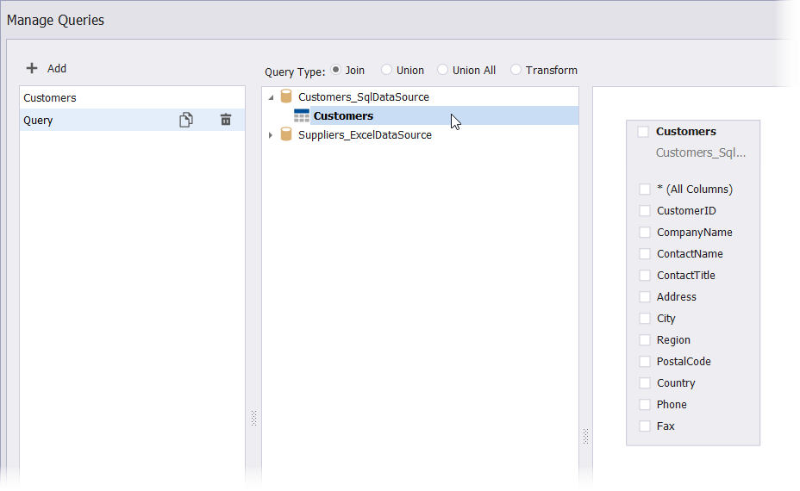Screen dimensions: 800x491
Task: Delete the Query using trash icon
Action: coord(226,121)
